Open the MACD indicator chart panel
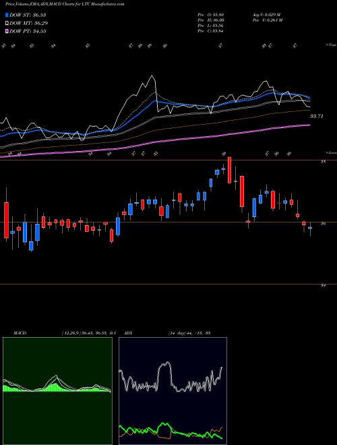 click(57, 391)
